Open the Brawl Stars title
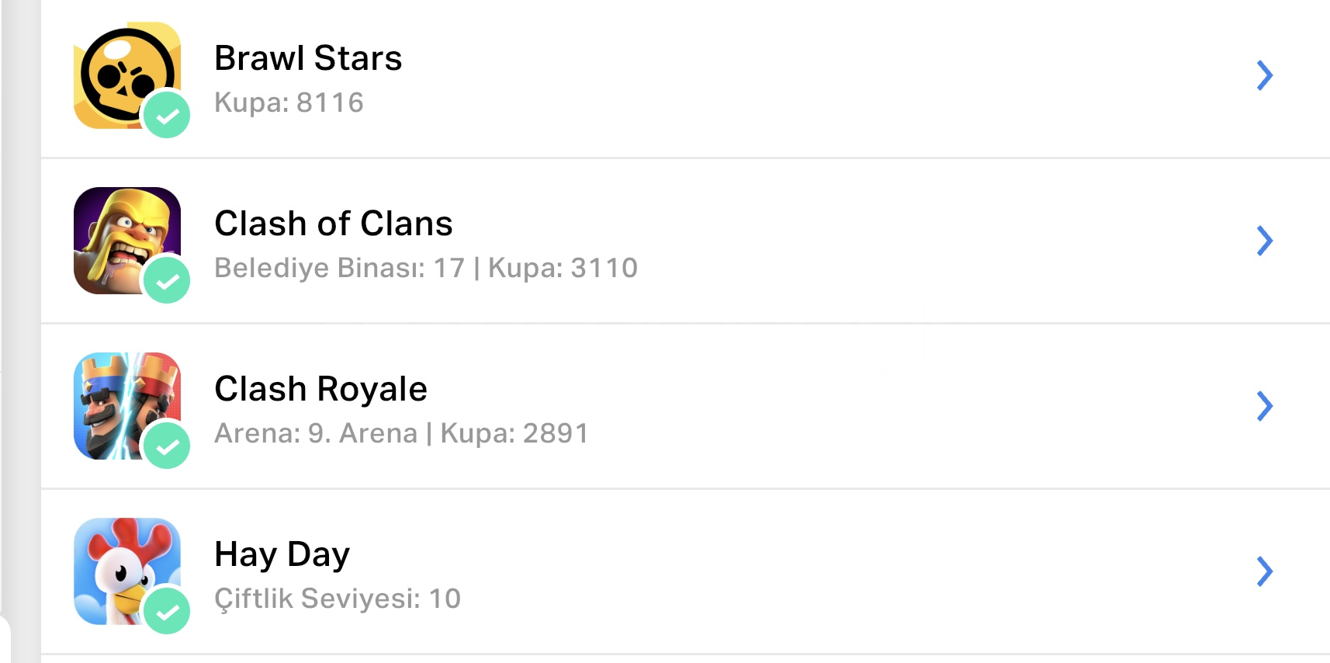This screenshot has width=1330, height=663. point(308,58)
